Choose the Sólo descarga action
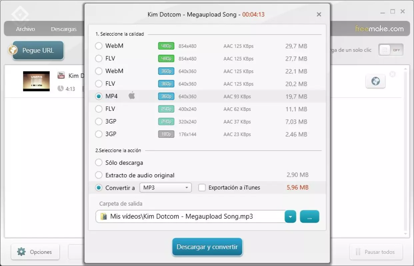This screenshot has width=414, height=266. coord(99,163)
